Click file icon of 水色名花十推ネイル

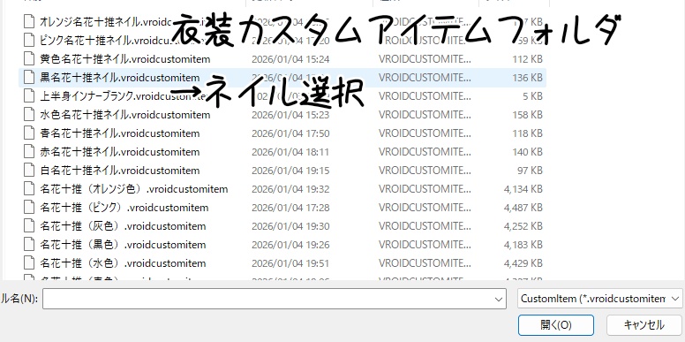tap(29, 115)
